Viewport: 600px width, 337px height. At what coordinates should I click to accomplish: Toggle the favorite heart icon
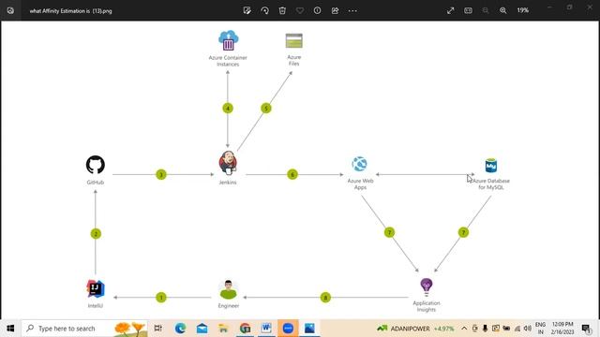point(300,10)
